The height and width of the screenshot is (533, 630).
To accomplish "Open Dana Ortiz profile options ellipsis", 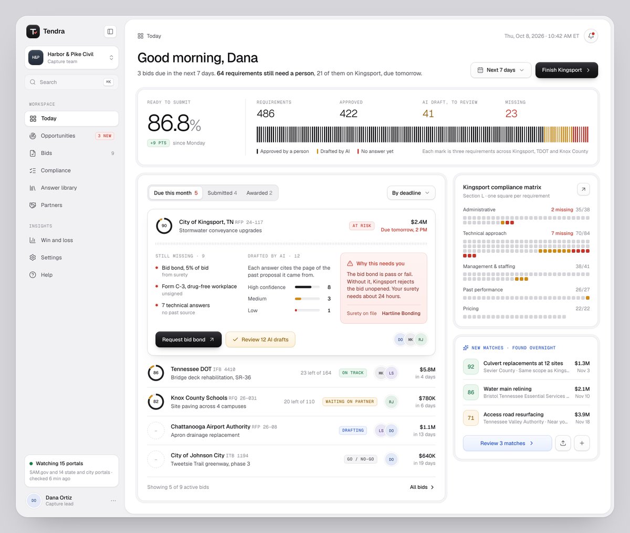I will coord(113,501).
